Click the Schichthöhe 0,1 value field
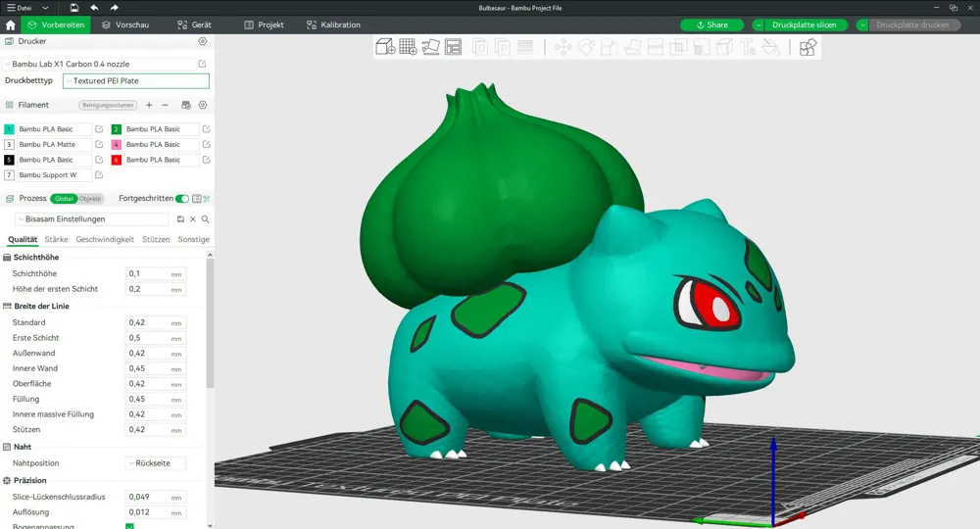 pyautogui.click(x=156, y=273)
